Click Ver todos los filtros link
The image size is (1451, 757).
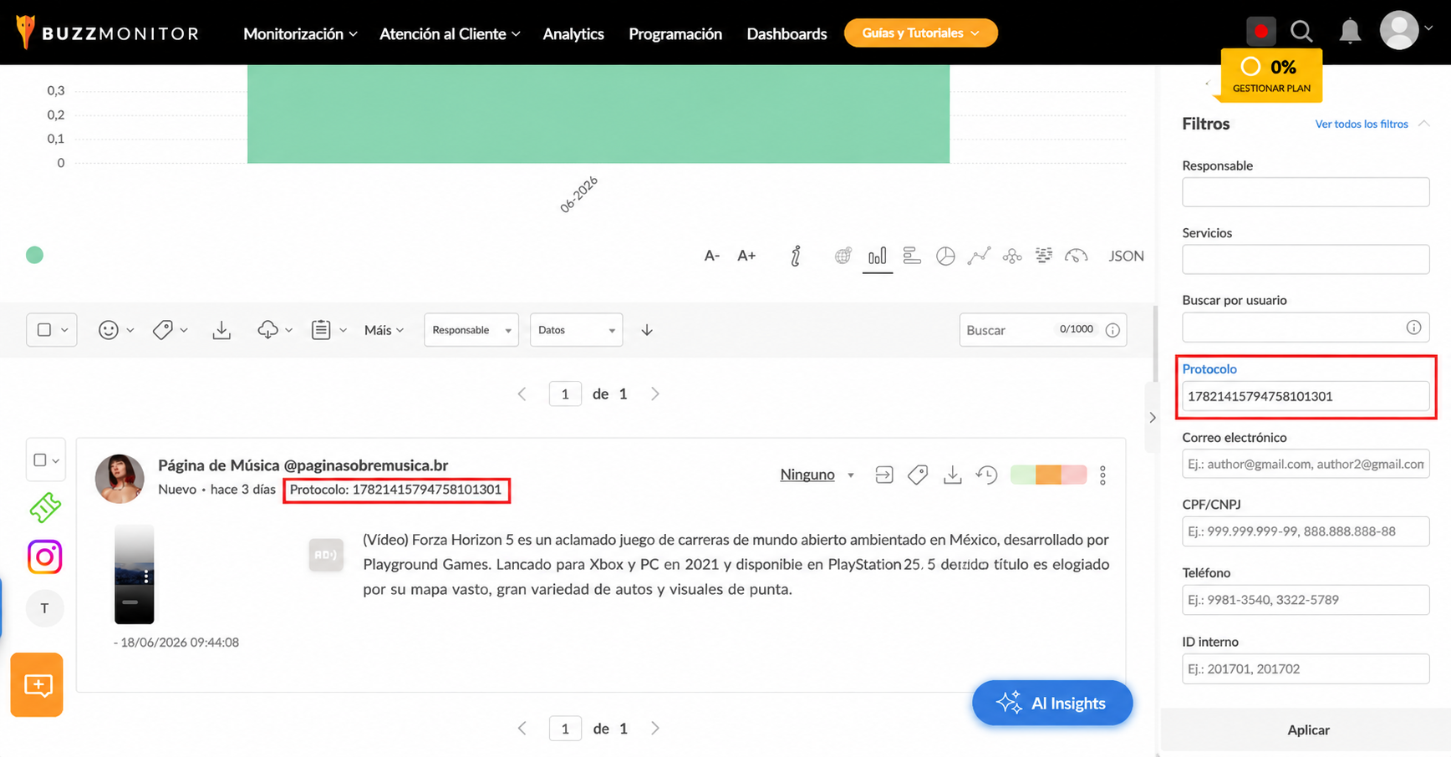pyautogui.click(x=1362, y=124)
